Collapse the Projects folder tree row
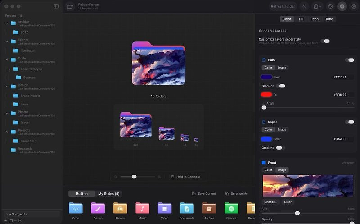The image size is (360, 224). click(7, 132)
